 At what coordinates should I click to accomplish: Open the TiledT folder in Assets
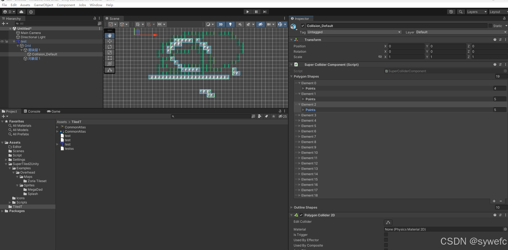(17, 207)
